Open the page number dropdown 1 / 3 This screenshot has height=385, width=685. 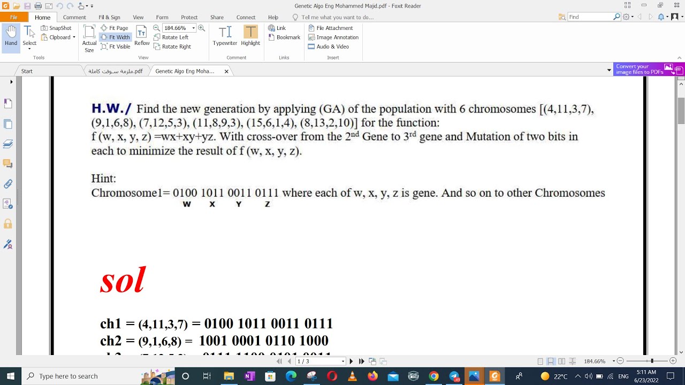343,361
